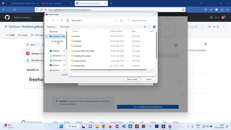
Task: Expand Documents under OneDrive
Action: 48,41
